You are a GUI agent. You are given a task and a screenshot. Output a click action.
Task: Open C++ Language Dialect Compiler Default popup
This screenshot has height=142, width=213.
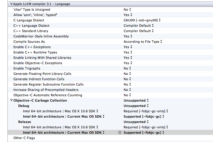pos(139,26)
